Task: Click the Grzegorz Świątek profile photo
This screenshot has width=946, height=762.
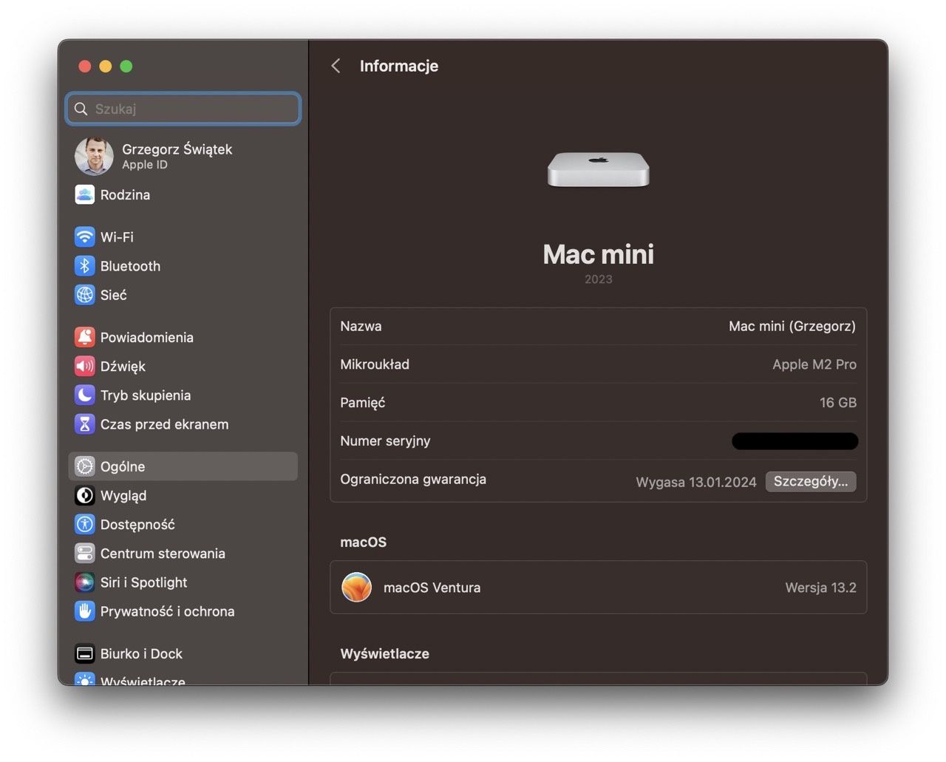Action: pos(94,156)
